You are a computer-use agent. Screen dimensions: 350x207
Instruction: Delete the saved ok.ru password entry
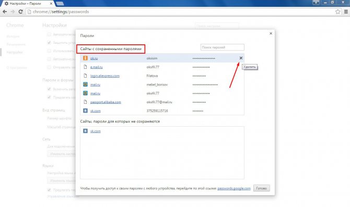pos(241,58)
